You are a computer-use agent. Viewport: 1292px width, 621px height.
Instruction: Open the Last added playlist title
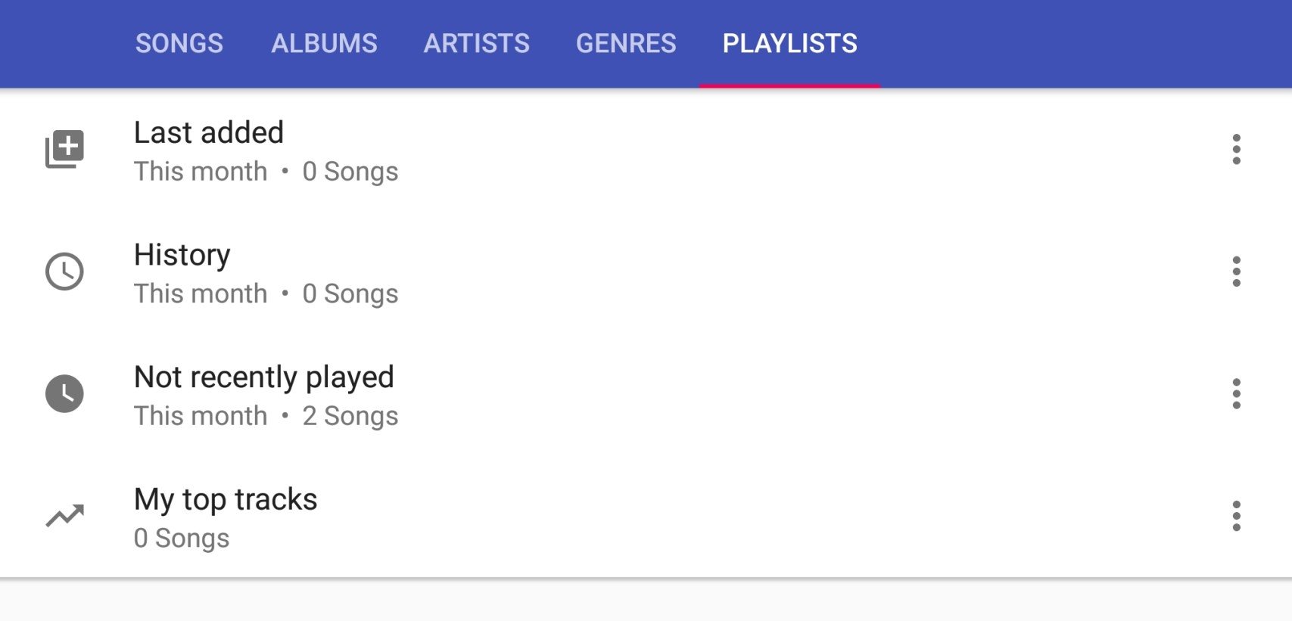209,132
